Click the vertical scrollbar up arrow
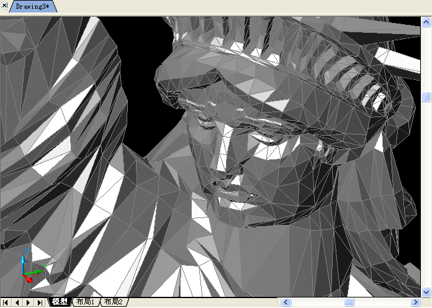Screen dimensions: 432x308 tap(426, 22)
